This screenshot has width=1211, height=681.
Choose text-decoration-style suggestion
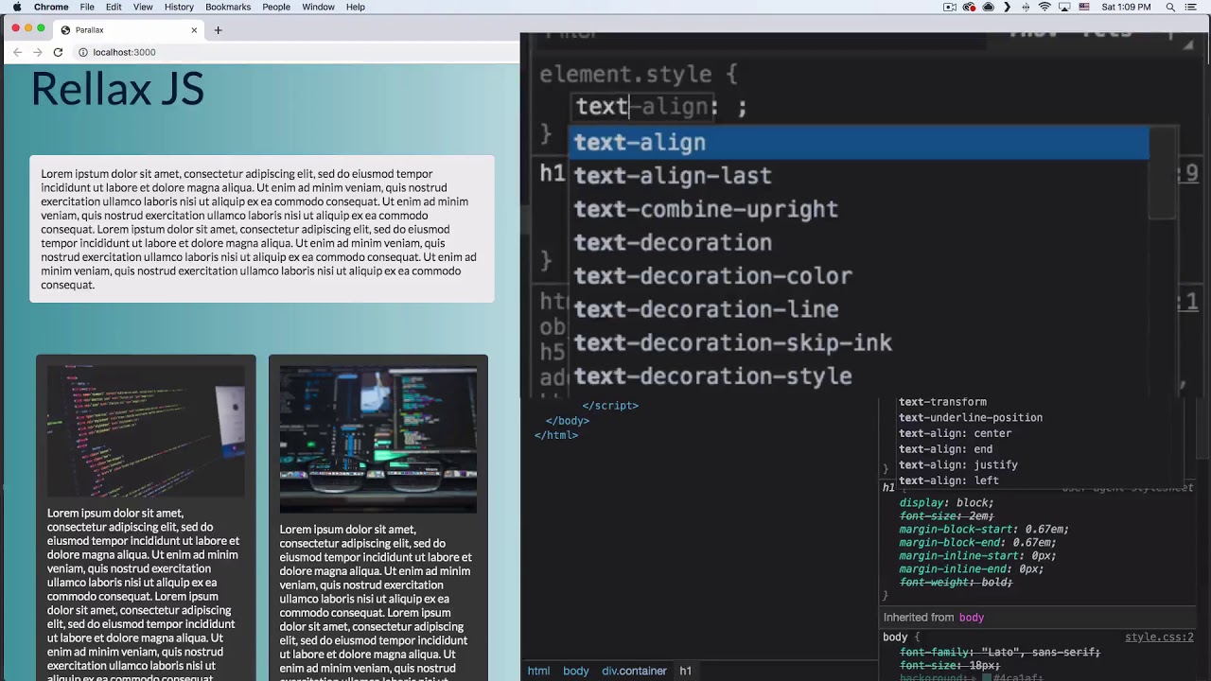click(861, 376)
